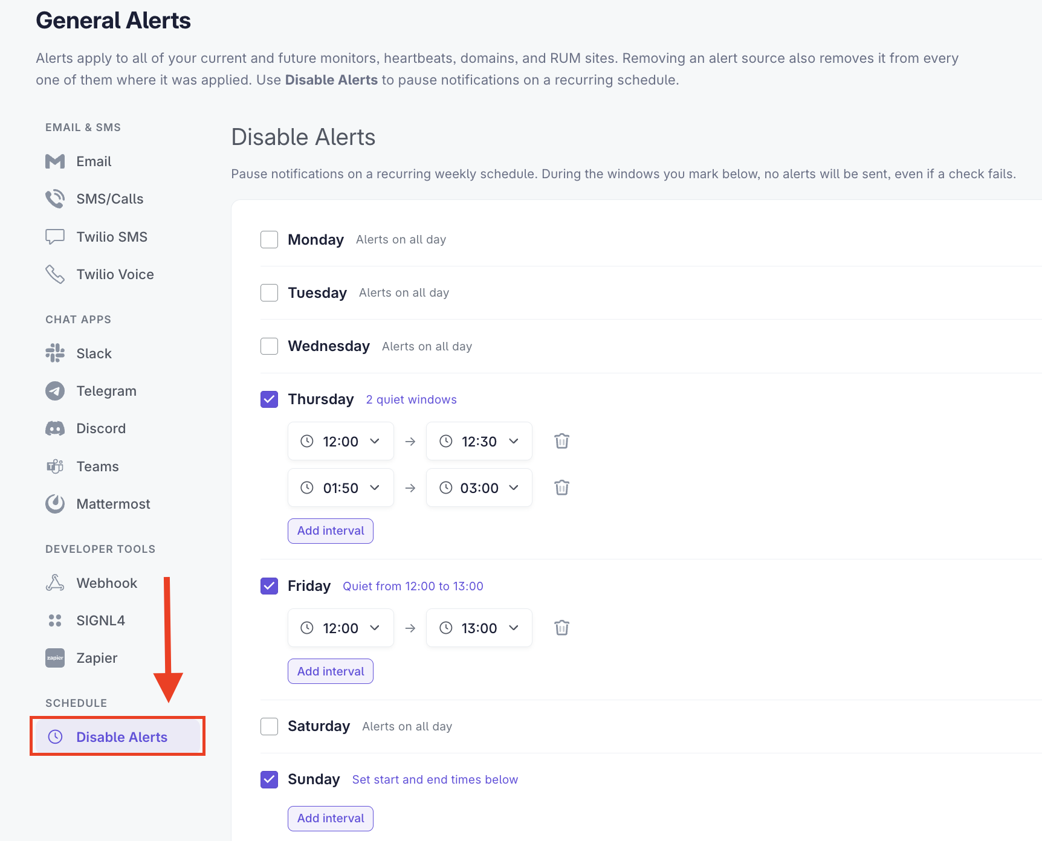The height and width of the screenshot is (841, 1042).
Task: Click the Discord icon in Chat Apps
Action: (55, 428)
